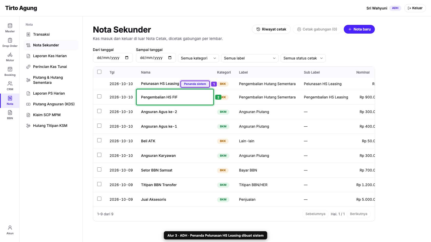
Task: Check the Beli ATK row checkbox
Action: [x=99, y=140]
